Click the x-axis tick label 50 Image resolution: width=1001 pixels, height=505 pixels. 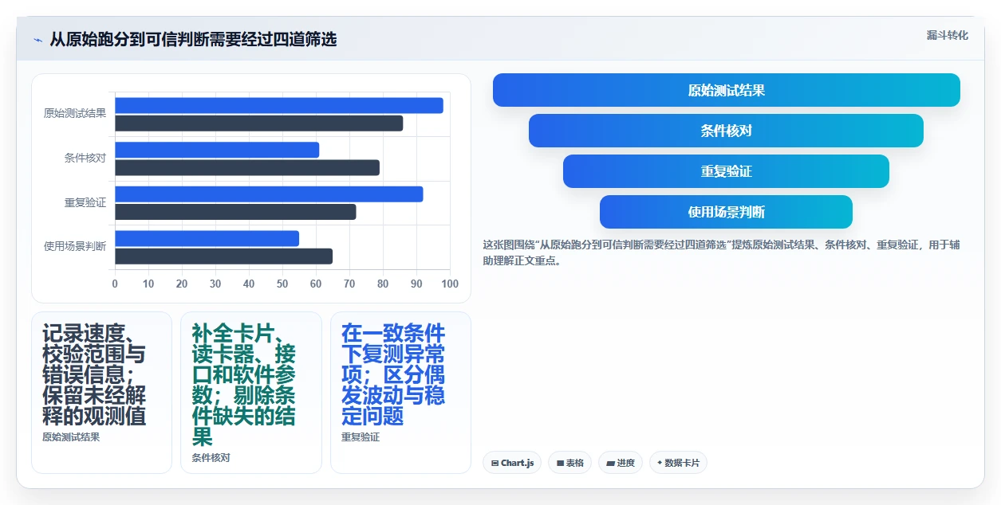pyautogui.click(x=282, y=284)
